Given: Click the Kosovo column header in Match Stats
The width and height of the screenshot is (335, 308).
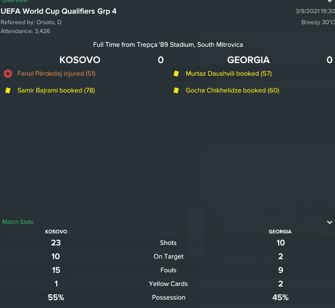Looking at the screenshot, I should coord(56,231).
